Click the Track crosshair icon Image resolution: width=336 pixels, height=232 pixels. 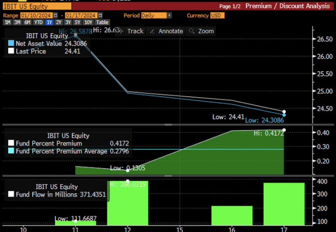click(121, 31)
